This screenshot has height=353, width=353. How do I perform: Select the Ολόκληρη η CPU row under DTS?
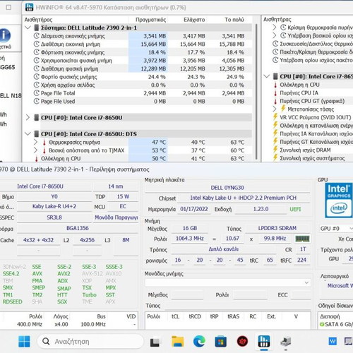click(138, 159)
